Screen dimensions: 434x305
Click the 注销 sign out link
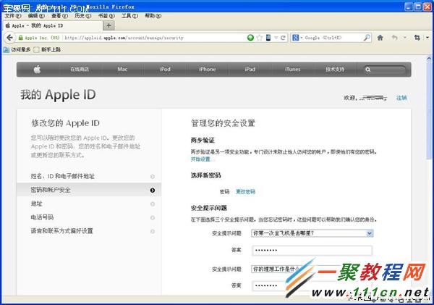[x=401, y=98]
